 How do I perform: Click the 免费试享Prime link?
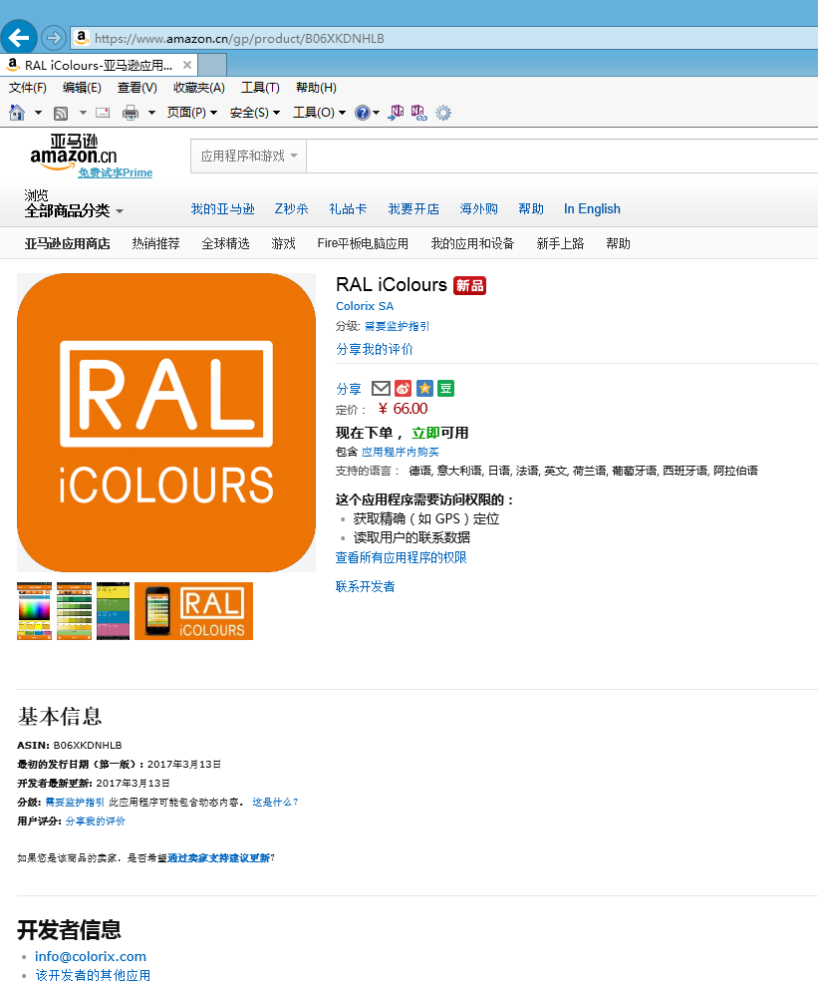click(115, 172)
